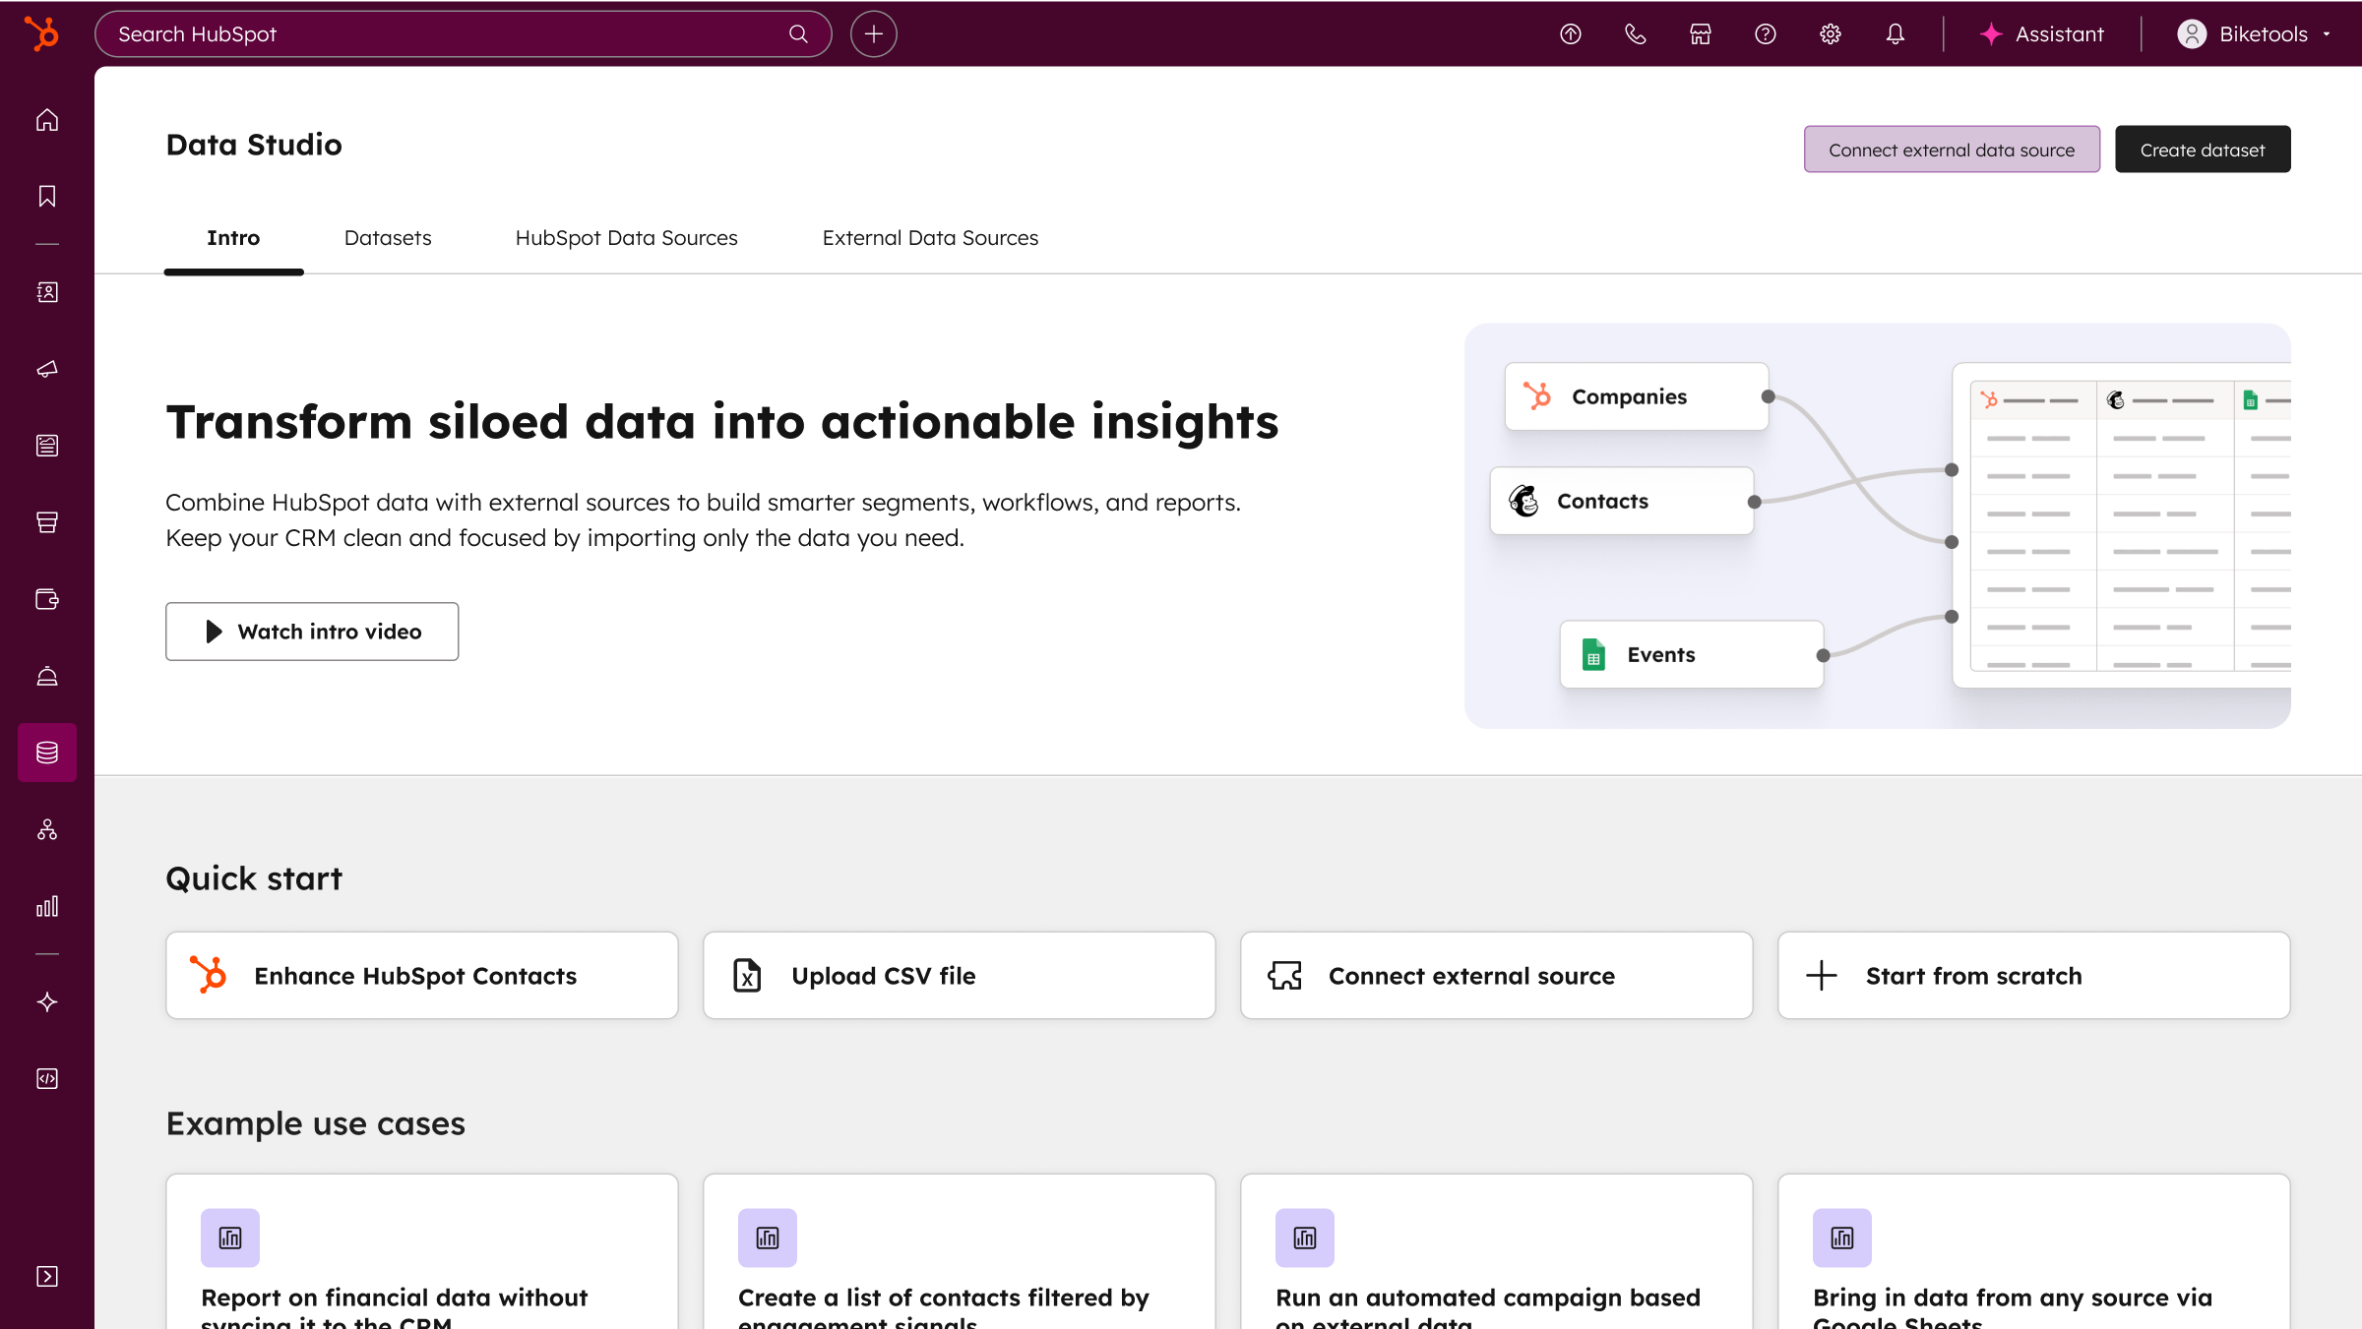Open the Marketplace storefront icon
This screenshot has width=2362, height=1329.
1700,32
